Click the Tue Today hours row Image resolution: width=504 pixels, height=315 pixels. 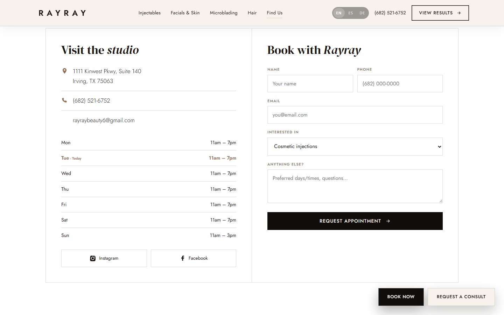click(x=149, y=158)
